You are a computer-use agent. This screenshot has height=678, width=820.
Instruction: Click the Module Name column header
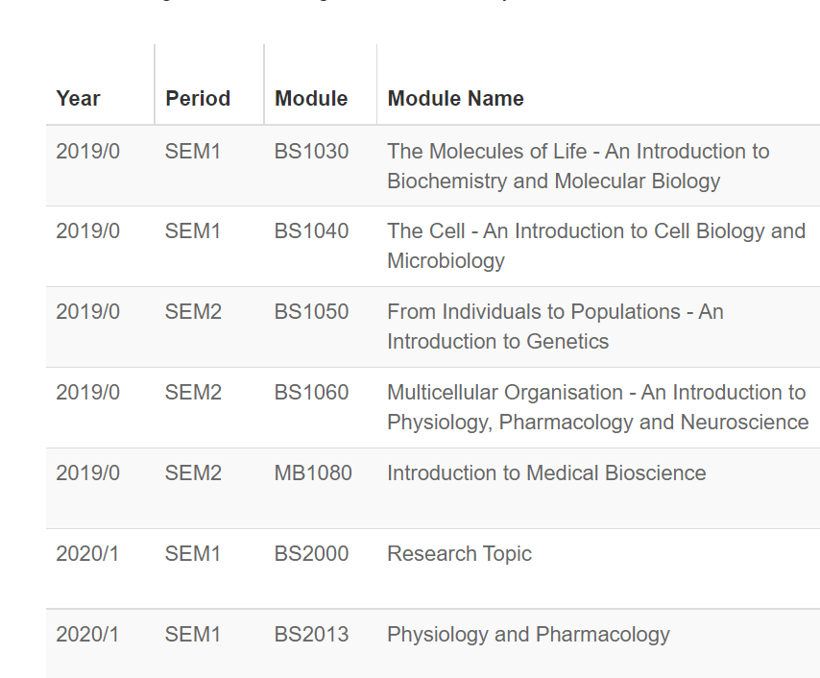pyautogui.click(x=455, y=98)
